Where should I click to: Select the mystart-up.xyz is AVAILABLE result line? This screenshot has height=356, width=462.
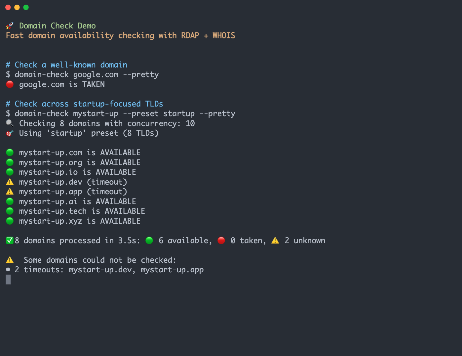point(79,221)
